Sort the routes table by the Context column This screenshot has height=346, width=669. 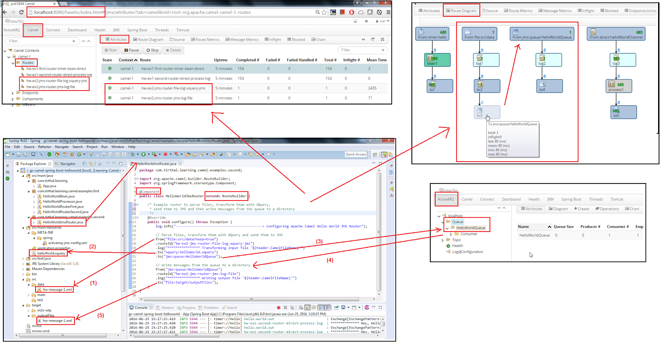pos(128,60)
